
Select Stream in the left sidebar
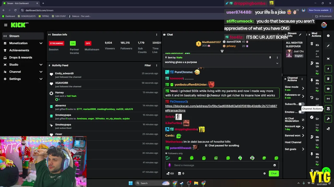[x=23, y=36]
